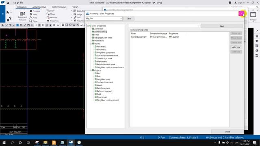Switch to the DIMENSIONING ribbon tab
The width and height of the screenshot is (260, 146).
pos(59,7)
